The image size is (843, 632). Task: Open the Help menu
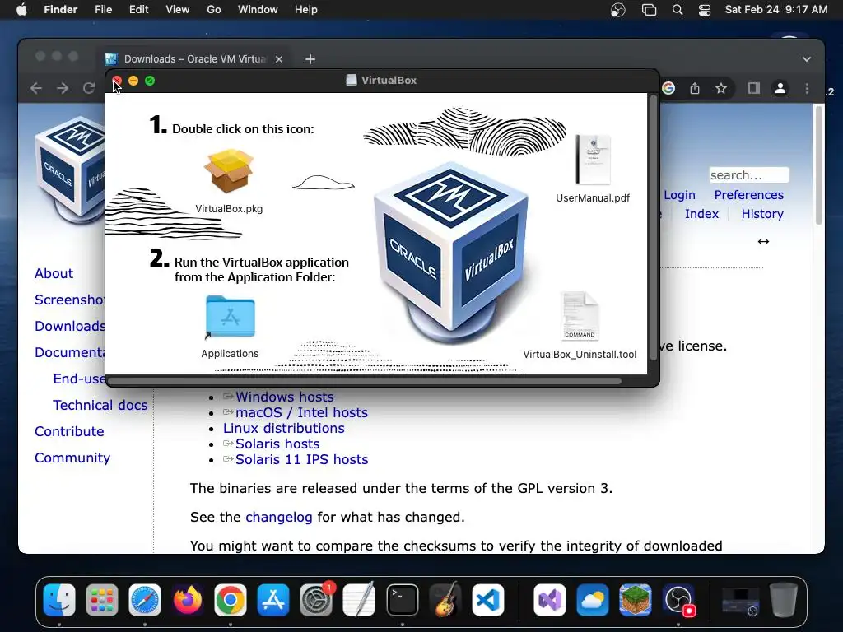coord(306,10)
